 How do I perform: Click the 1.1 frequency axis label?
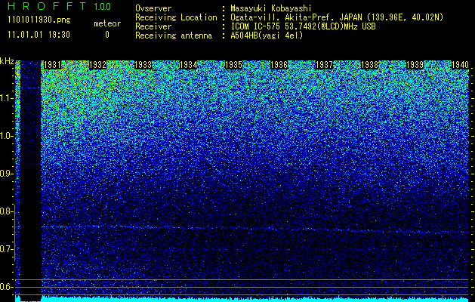coord(7,98)
